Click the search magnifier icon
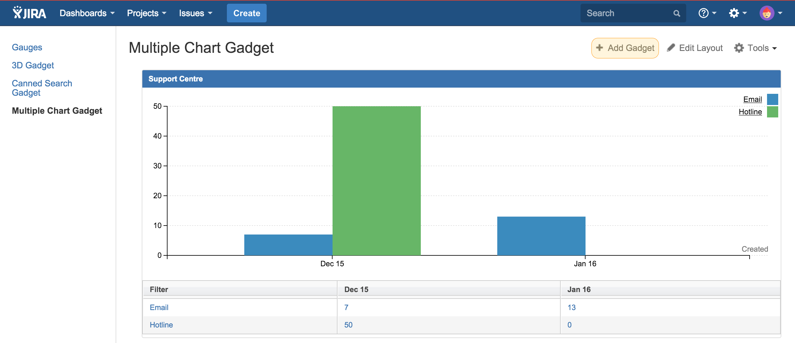 click(677, 13)
